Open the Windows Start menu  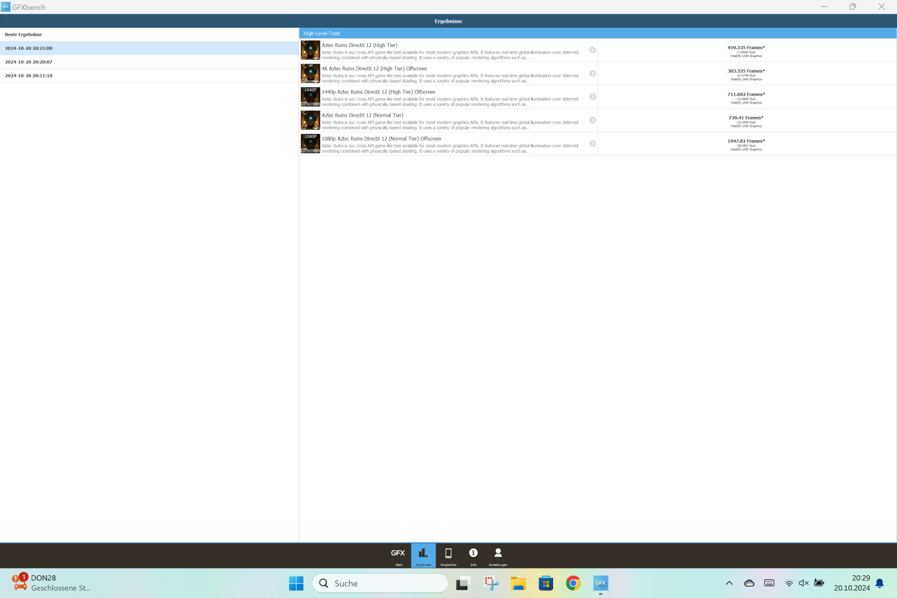point(296,583)
